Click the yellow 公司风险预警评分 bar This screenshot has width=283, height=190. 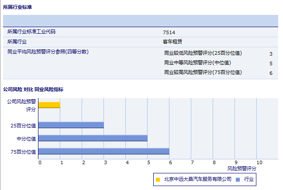[49, 105]
